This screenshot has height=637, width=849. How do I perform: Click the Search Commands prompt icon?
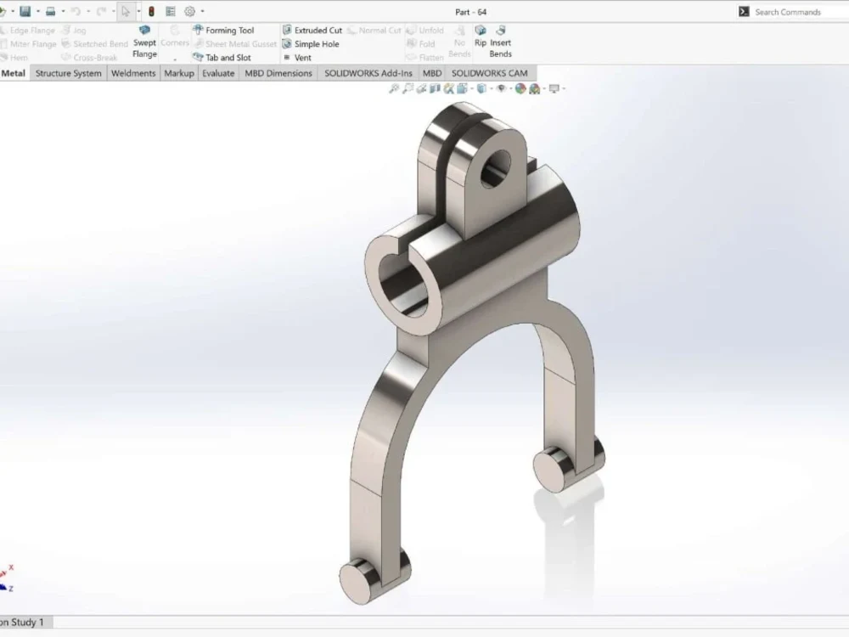(744, 11)
